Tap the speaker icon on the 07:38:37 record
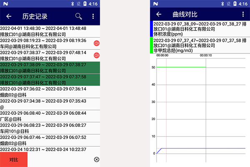 click(x=96, y=56)
